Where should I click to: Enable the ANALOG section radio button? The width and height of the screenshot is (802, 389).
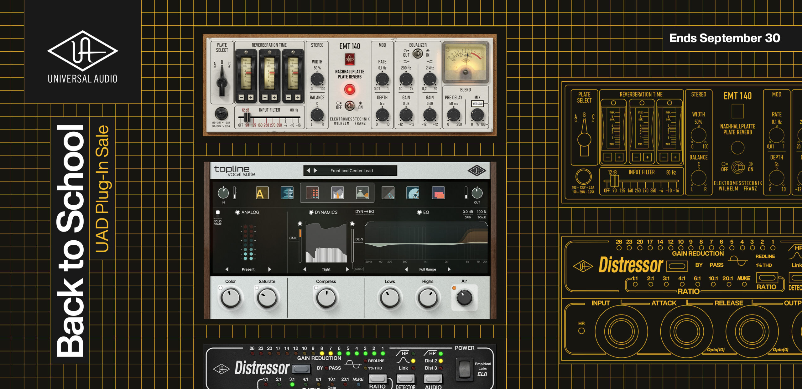click(237, 212)
